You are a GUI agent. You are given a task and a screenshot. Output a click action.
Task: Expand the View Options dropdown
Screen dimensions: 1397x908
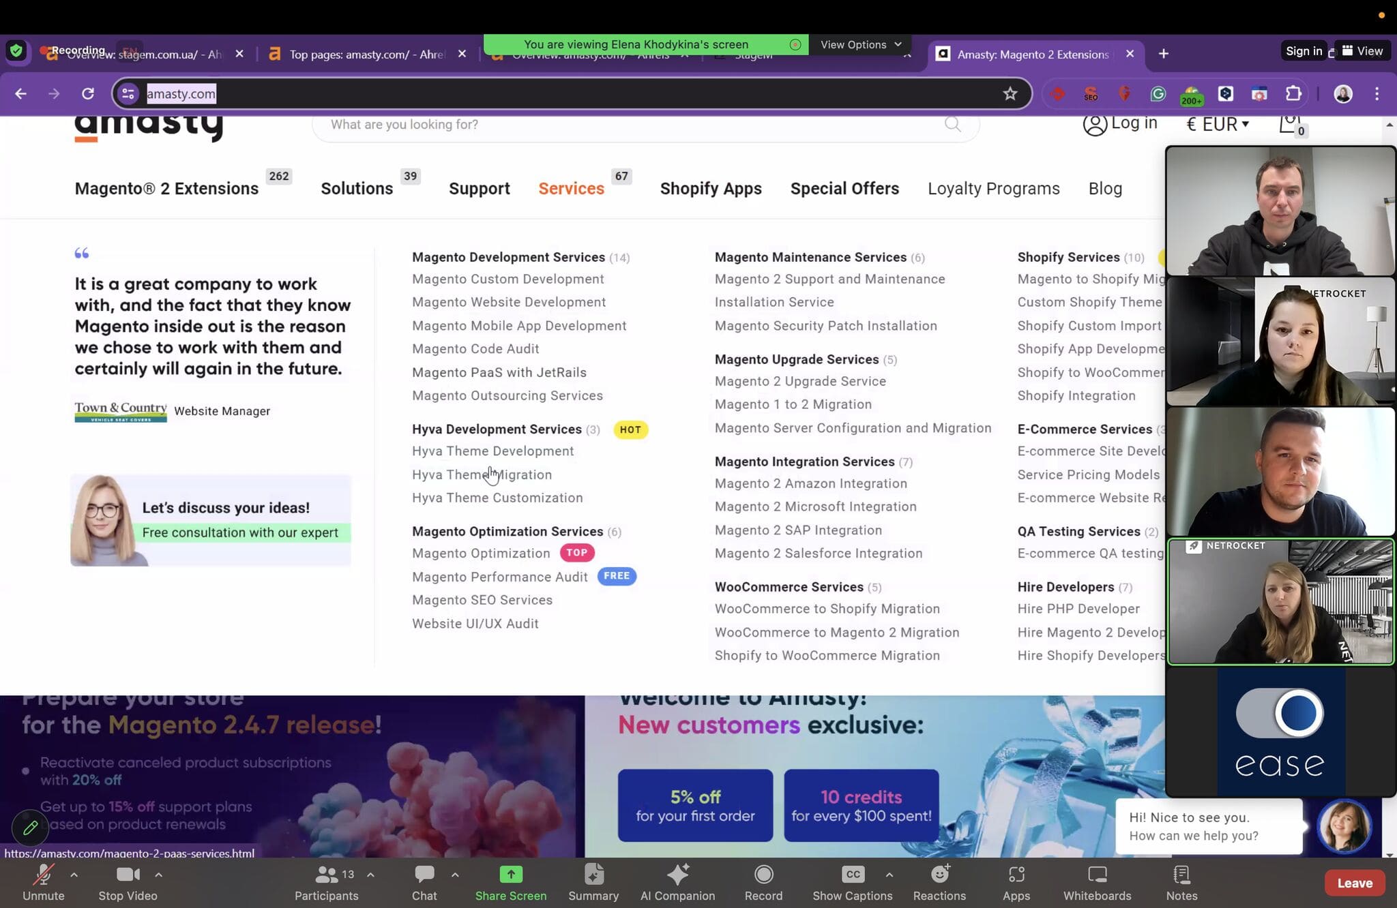(x=861, y=44)
